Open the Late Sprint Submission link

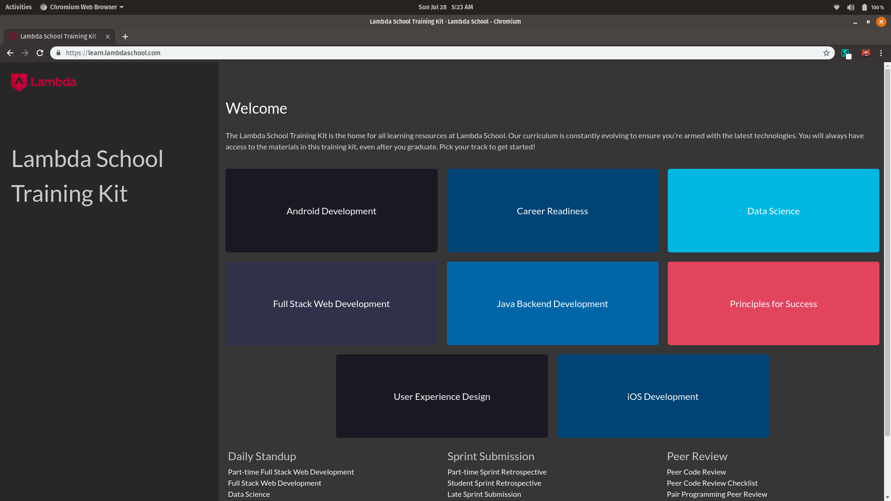click(x=484, y=494)
